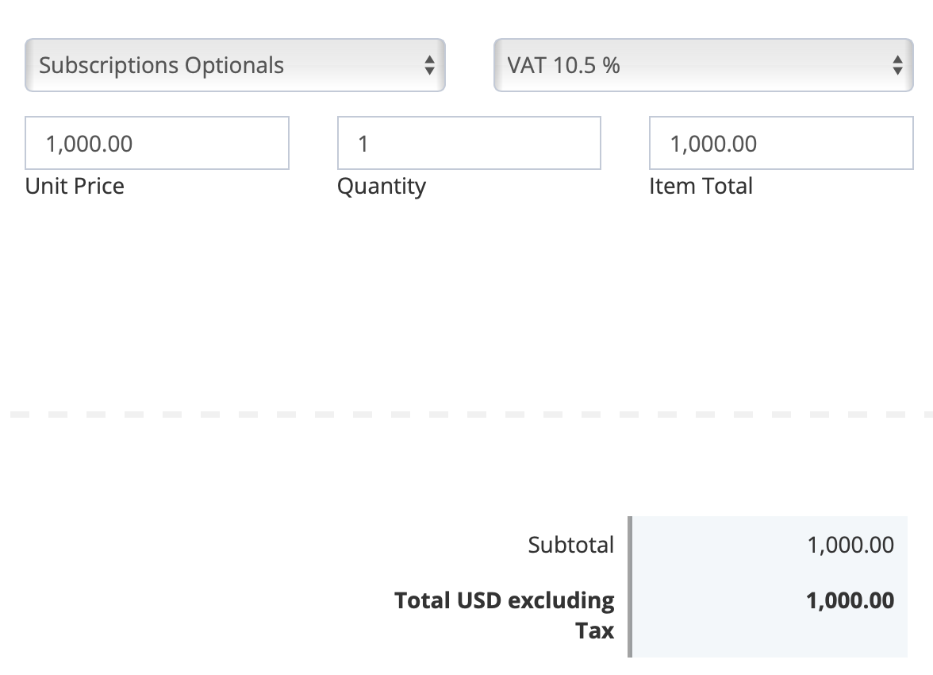Click the 'Subscriptions Optionals' selected text
933x675 pixels.
(x=161, y=65)
